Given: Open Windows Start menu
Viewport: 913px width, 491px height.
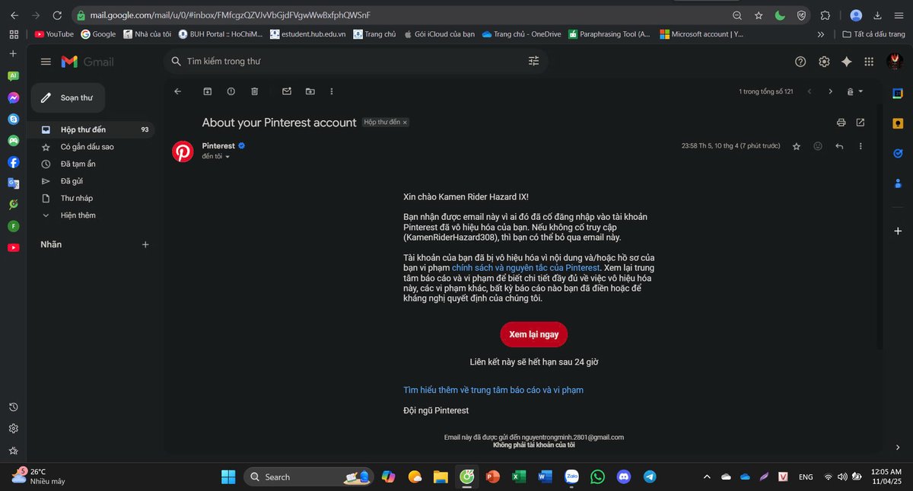Looking at the screenshot, I should pyautogui.click(x=228, y=477).
